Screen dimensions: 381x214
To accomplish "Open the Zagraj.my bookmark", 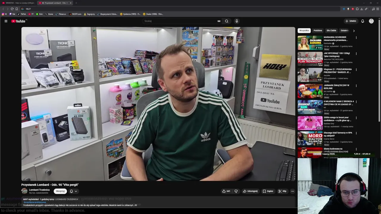I will pos(89,14).
